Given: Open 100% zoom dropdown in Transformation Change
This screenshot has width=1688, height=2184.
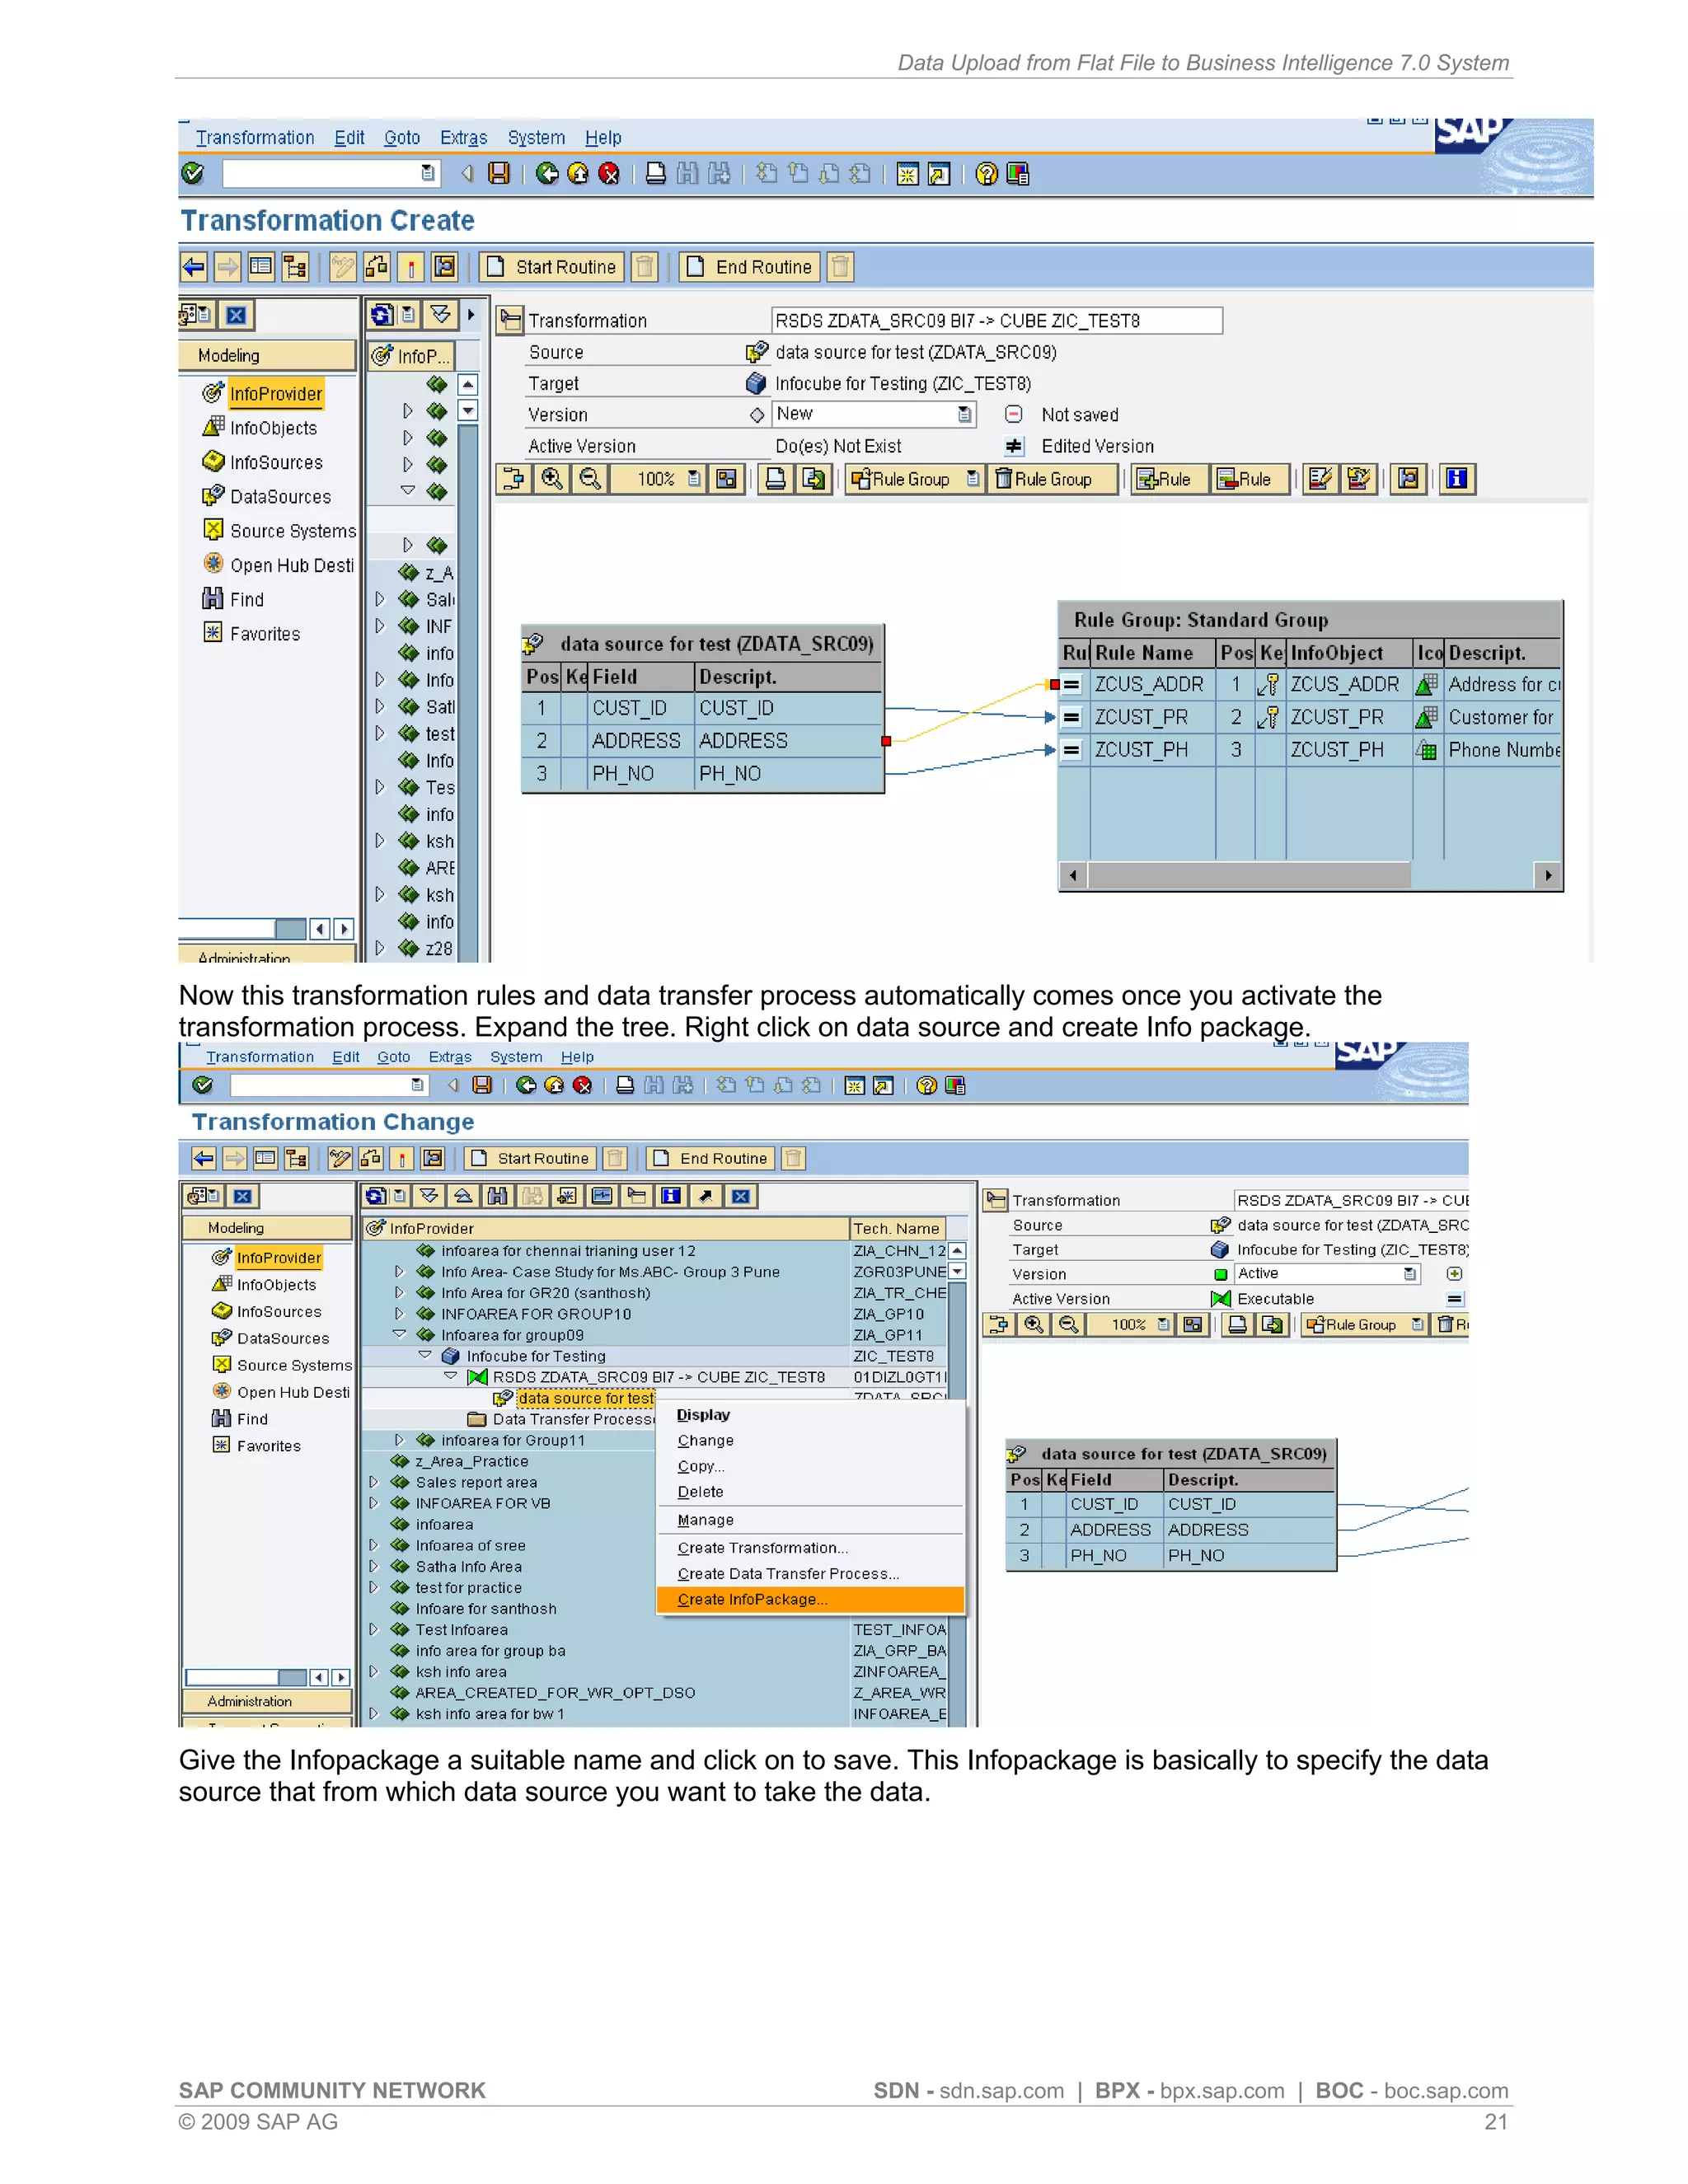Looking at the screenshot, I should (1163, 1325).
